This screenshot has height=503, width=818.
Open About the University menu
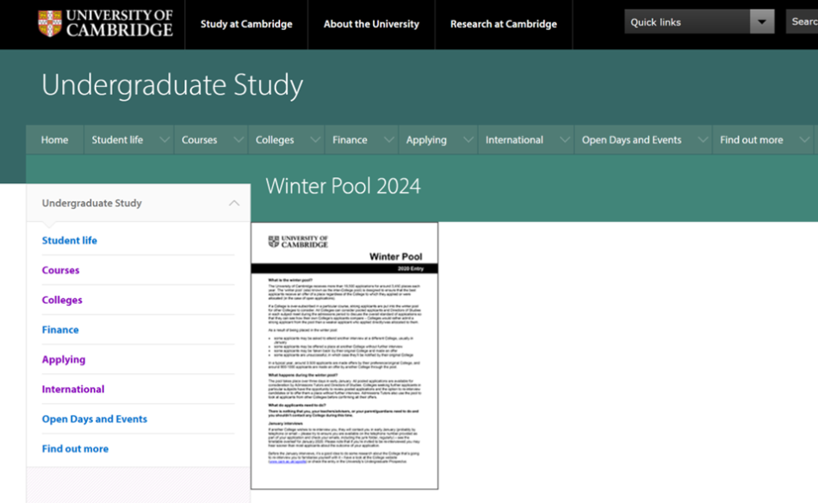point(371,24)
